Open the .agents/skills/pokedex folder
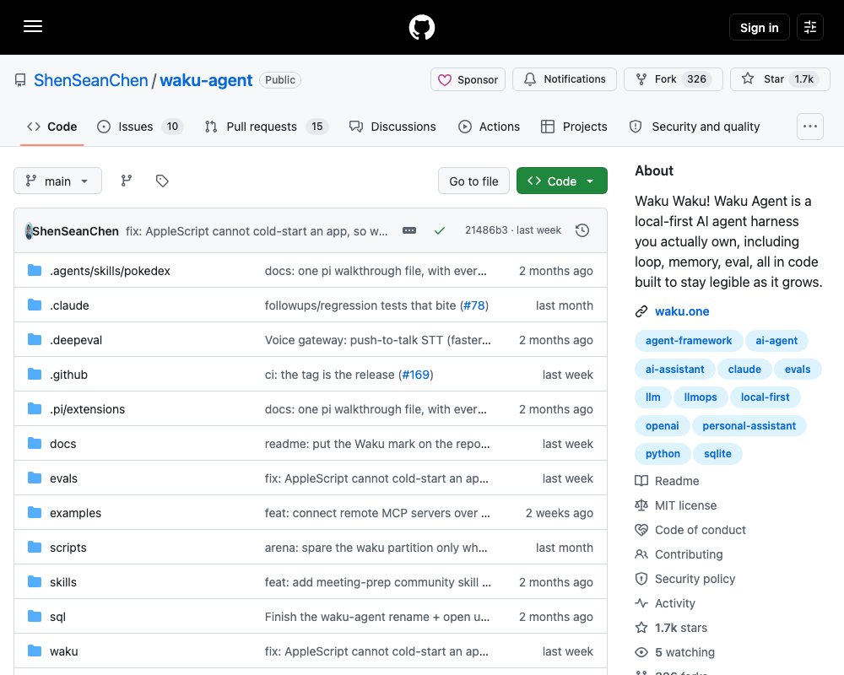 click(x=110, y=271)
